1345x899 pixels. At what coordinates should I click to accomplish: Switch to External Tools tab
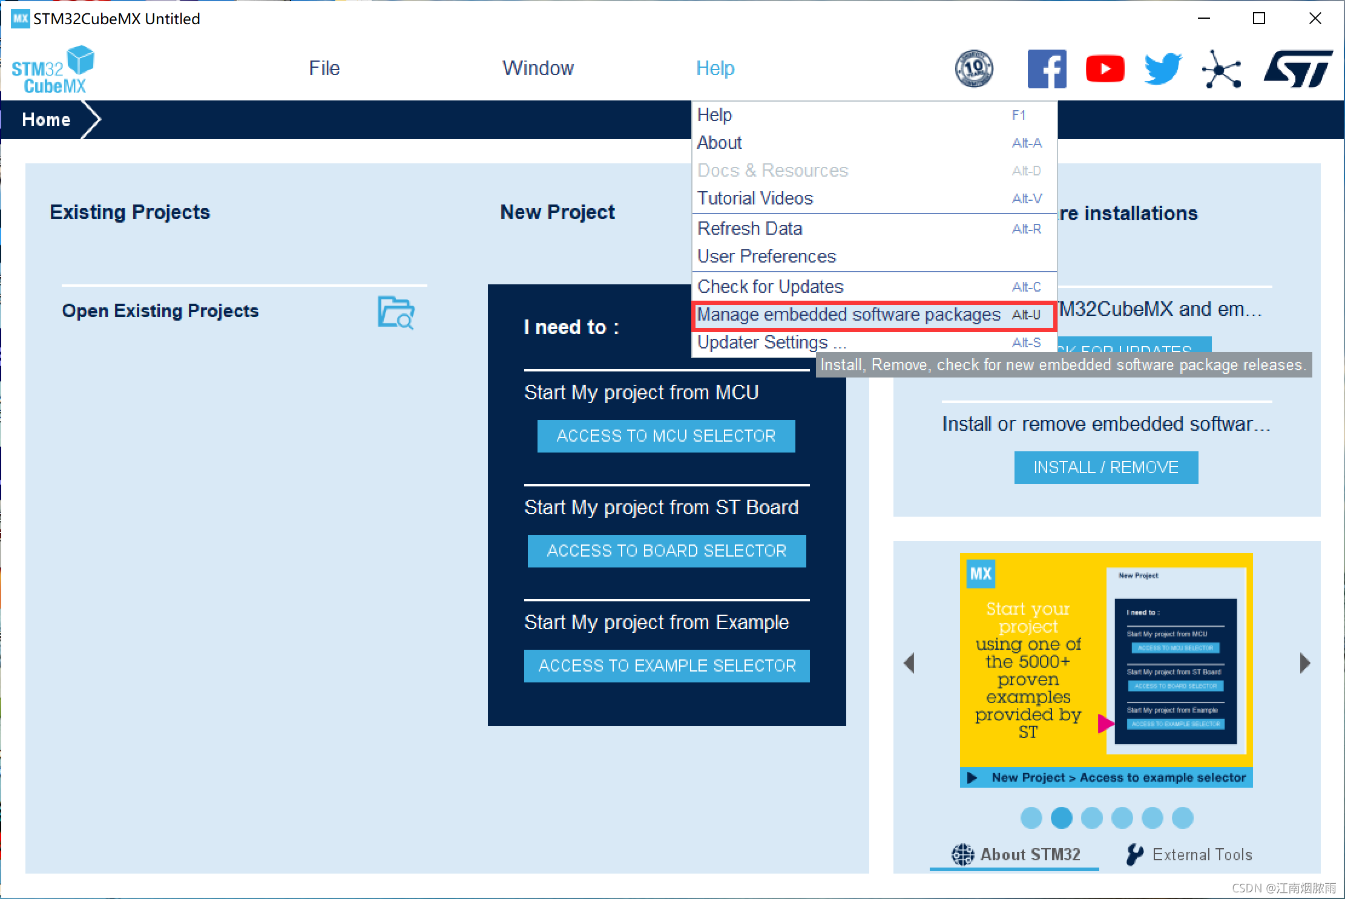tap(1189, 854)
